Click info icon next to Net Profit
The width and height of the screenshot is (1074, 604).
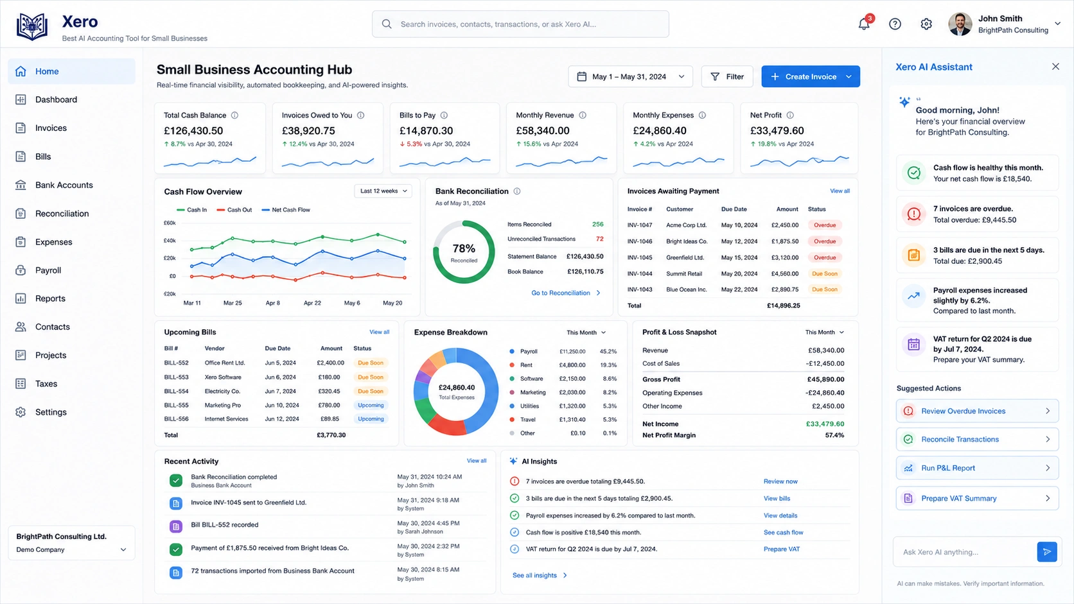[790, 116]
